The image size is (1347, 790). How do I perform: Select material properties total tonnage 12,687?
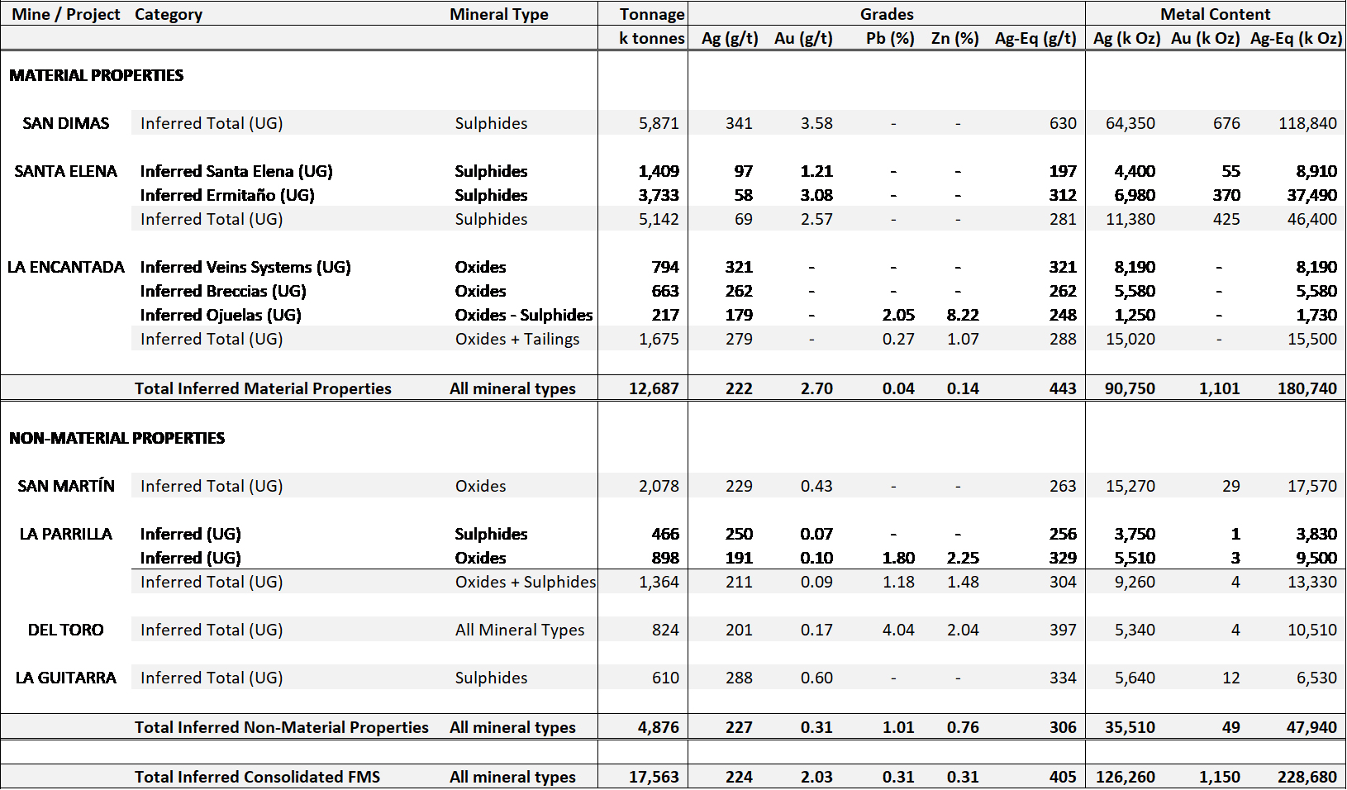[654, 388]
